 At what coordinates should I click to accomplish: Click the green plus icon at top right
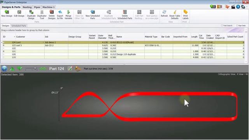pos(213,7)
